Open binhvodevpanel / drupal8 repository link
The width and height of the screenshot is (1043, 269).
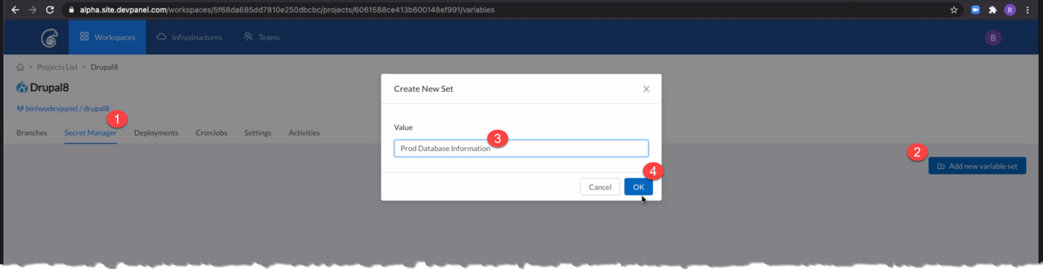click(x=67, y=109)
